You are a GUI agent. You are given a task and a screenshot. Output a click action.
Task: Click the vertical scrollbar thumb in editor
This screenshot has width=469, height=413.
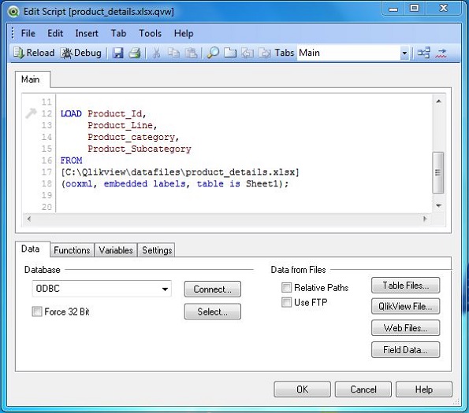point(438,172)
